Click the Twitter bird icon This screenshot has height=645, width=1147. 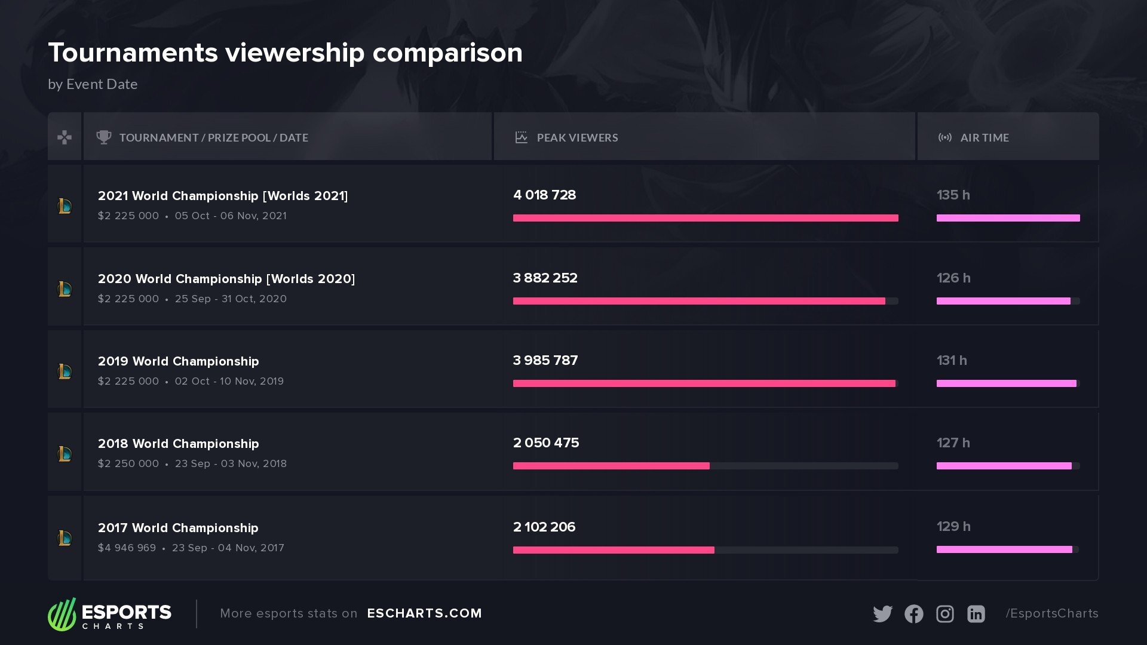click(882, 614)
